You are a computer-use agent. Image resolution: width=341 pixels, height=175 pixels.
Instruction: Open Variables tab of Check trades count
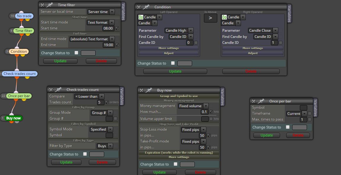tap(122, 96)
